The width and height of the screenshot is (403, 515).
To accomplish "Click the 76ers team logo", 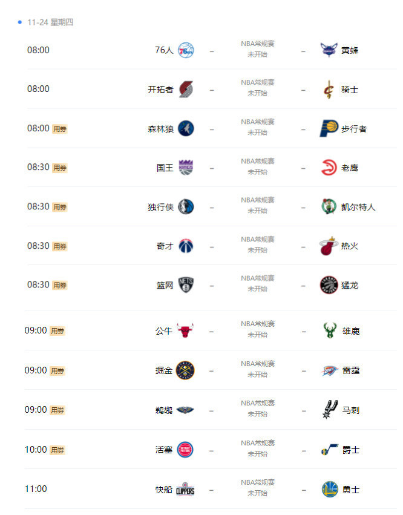I will 186,50.
